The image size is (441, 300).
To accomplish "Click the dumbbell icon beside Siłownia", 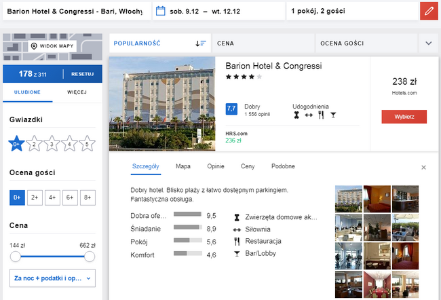I will [x=237, y=229].
